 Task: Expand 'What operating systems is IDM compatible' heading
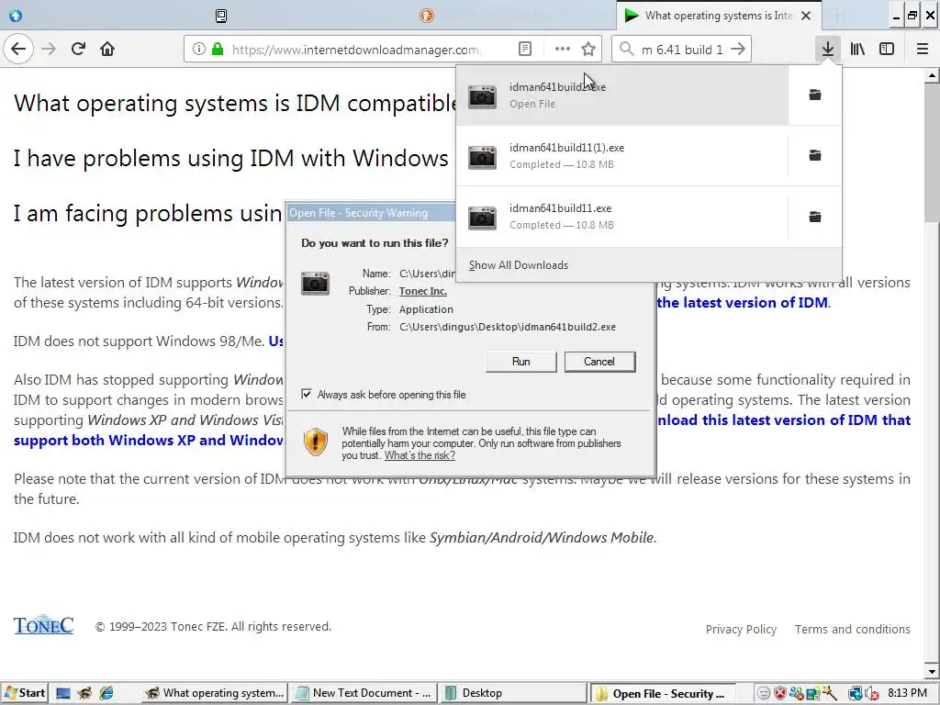pos(234,103)
